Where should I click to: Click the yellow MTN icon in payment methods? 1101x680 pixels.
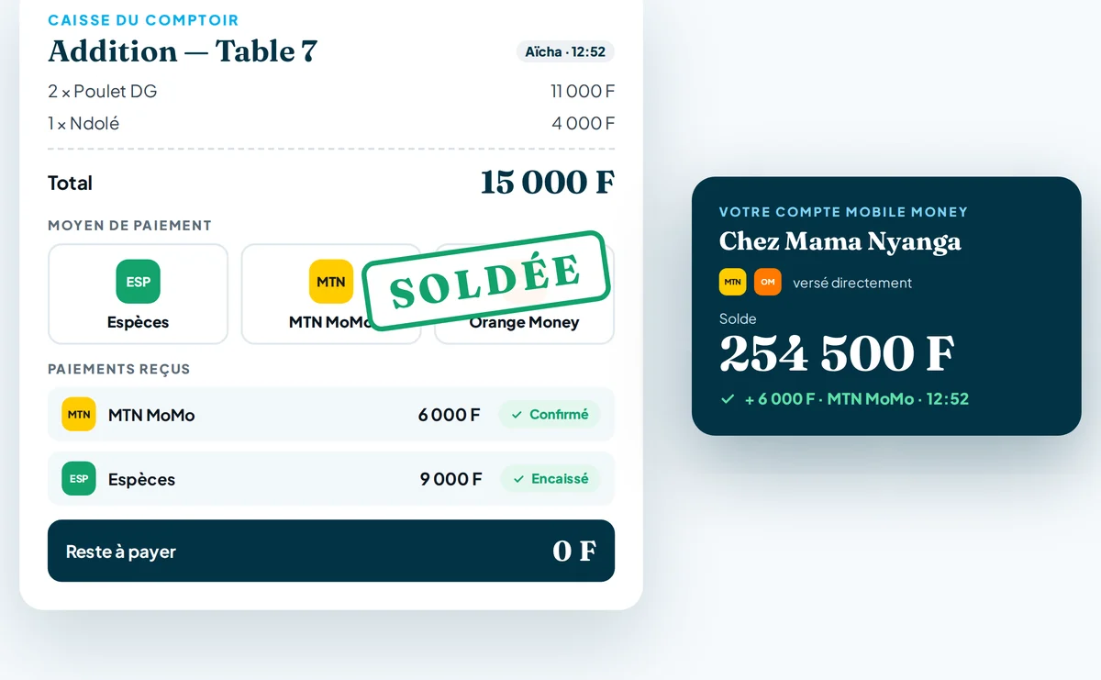(331, 282)
